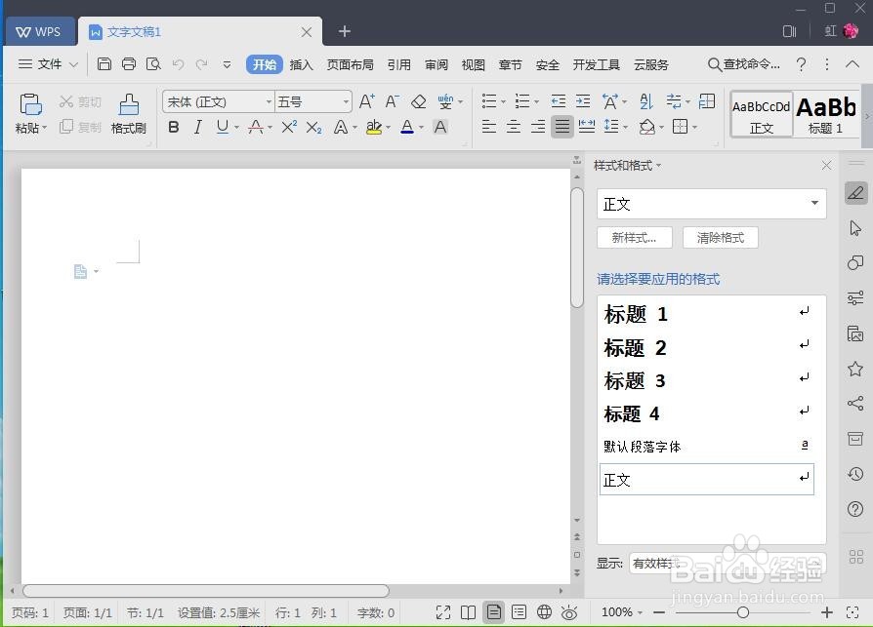
Task: Expand quick access toolbar customize arrow
Action: pos(227,64)
